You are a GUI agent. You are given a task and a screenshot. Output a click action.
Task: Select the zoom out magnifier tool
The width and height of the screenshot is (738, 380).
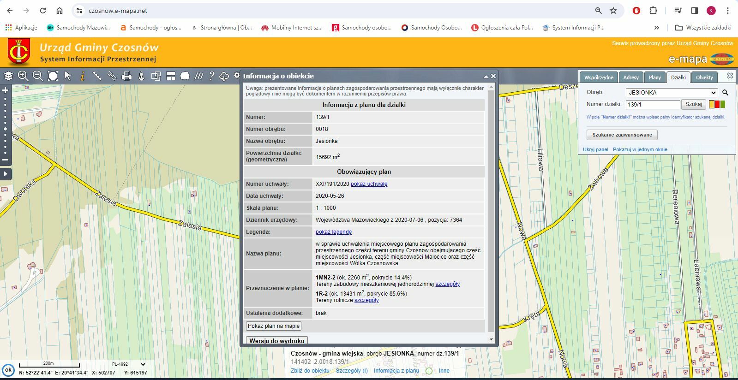(x=38, y=76)
